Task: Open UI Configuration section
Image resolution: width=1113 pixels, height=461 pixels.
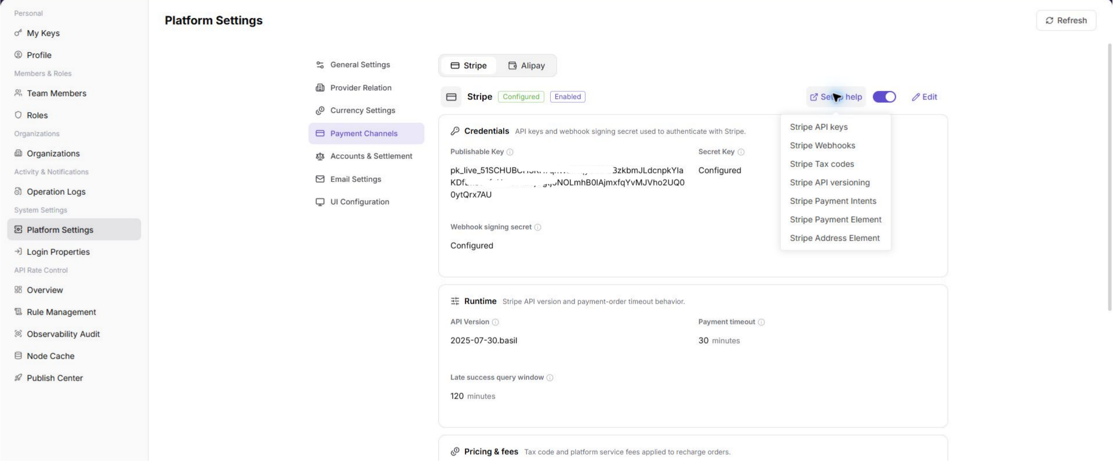Action: [366, 202]
